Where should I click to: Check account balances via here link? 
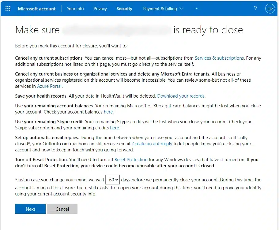108,112
